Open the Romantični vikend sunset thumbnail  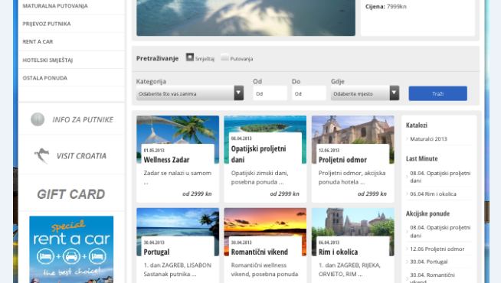coord(265,232)
